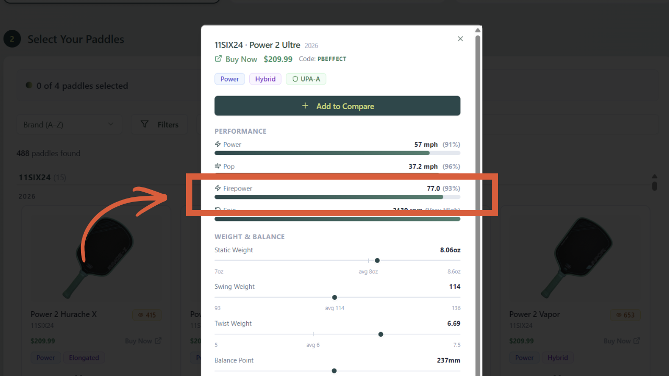Click the plus icon on Add to Compare
669x376 pixels.
coord(305,105)
